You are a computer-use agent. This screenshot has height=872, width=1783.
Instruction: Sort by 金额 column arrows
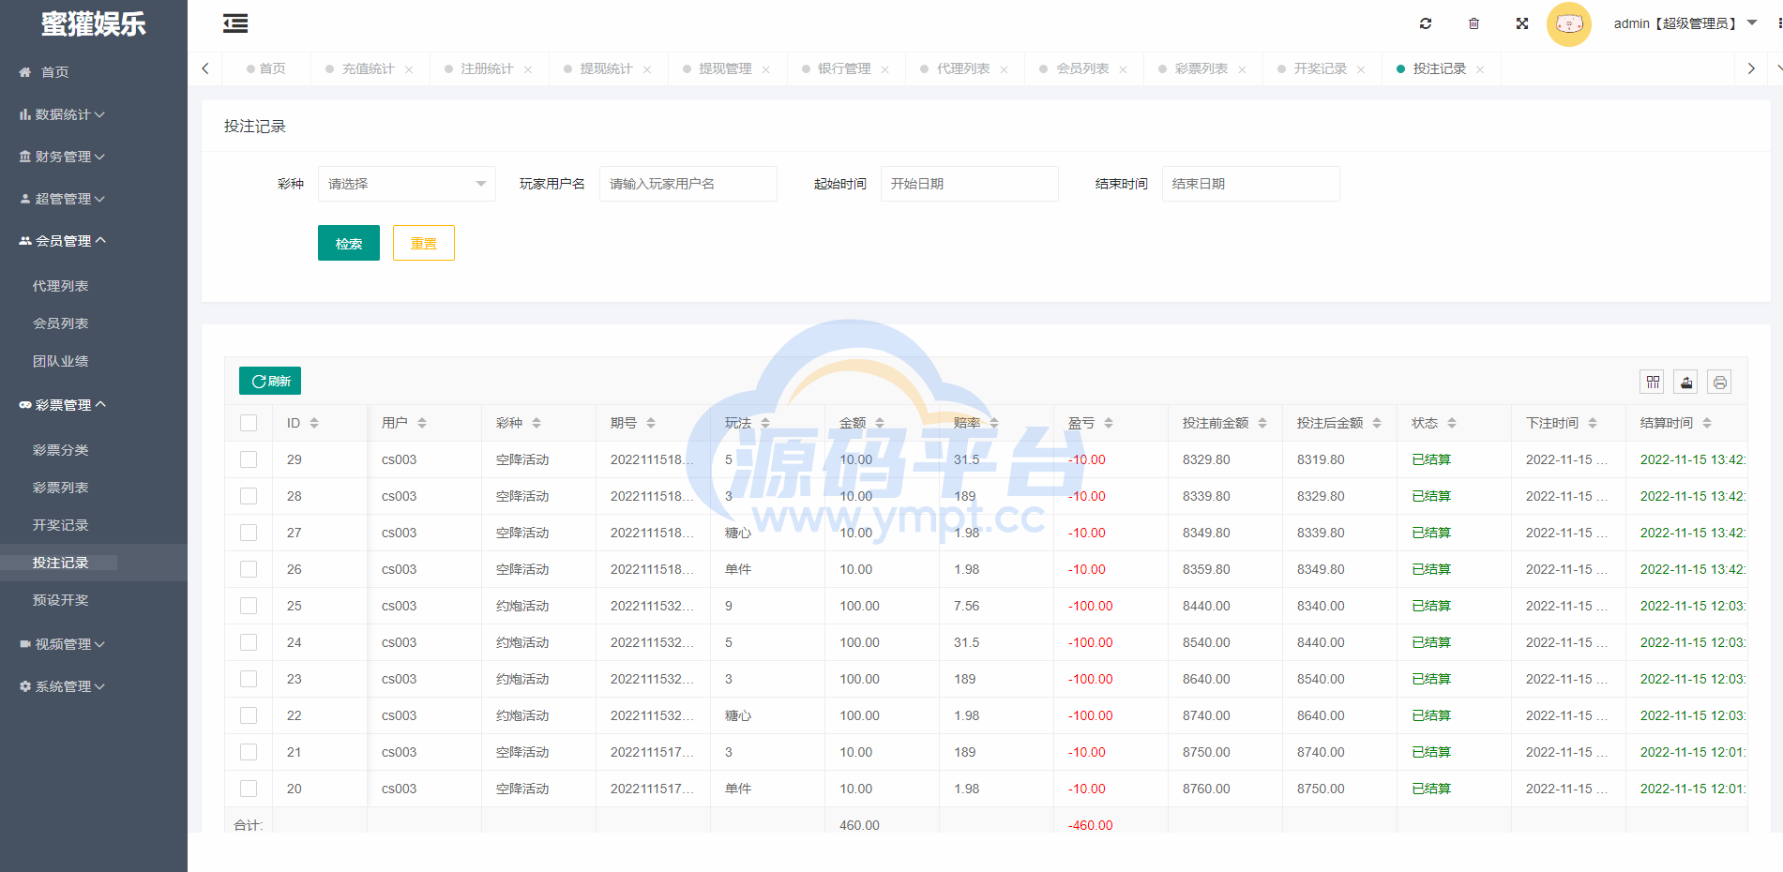point(880,423)
